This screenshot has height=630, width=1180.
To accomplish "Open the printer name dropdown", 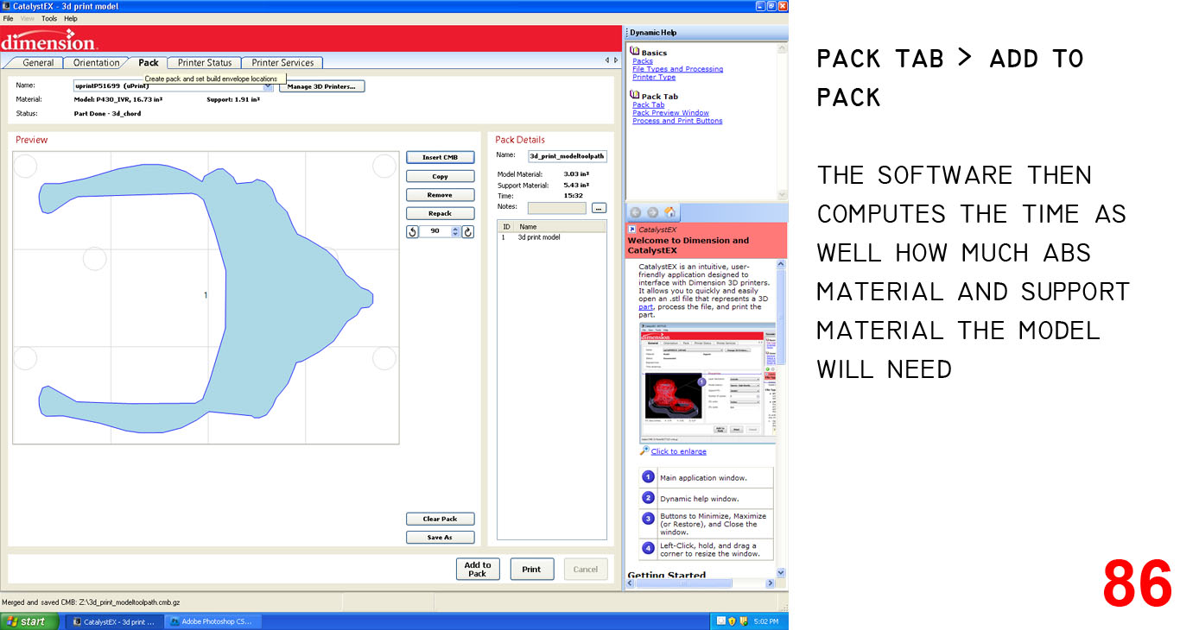I will click(268, 86).
